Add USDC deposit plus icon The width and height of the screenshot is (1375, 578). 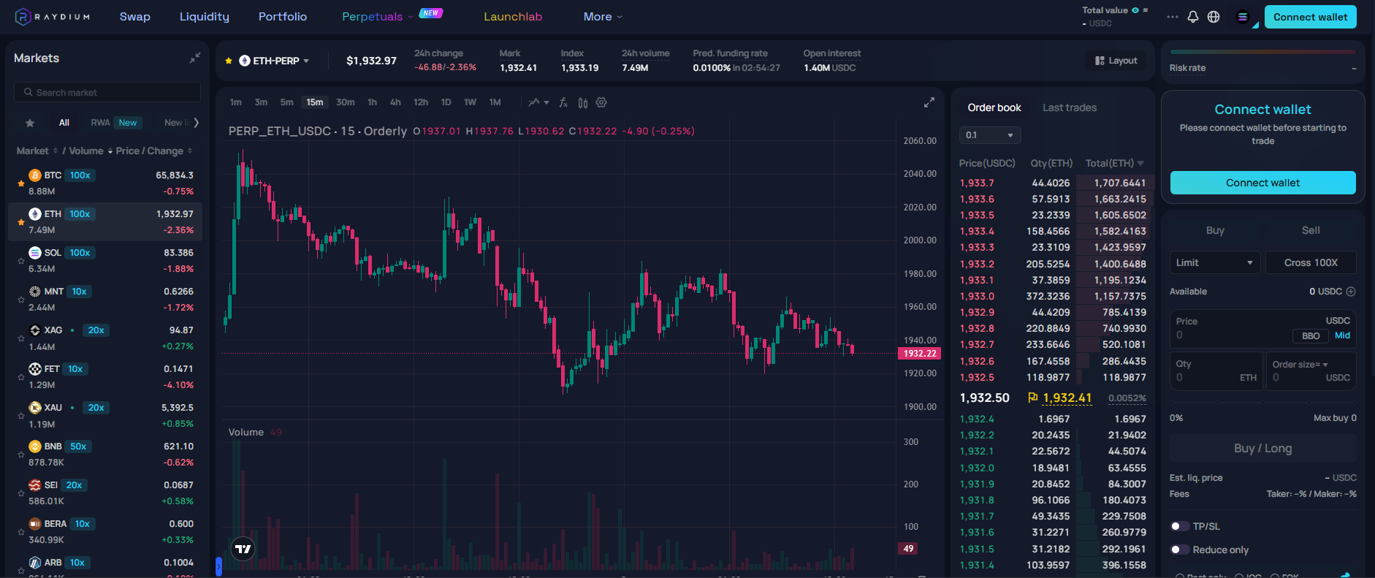(x=1351, y=292)
